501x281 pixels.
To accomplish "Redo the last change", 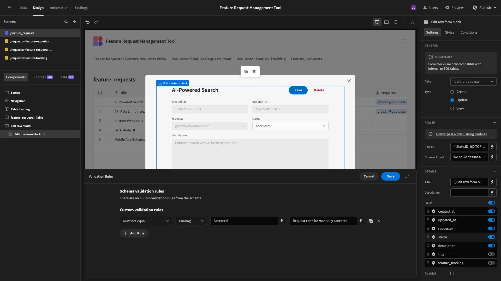I will 96,22.
